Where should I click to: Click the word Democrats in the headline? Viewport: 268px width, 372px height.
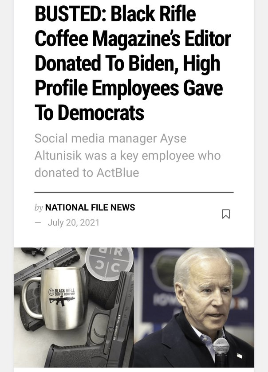click(89, 114)
